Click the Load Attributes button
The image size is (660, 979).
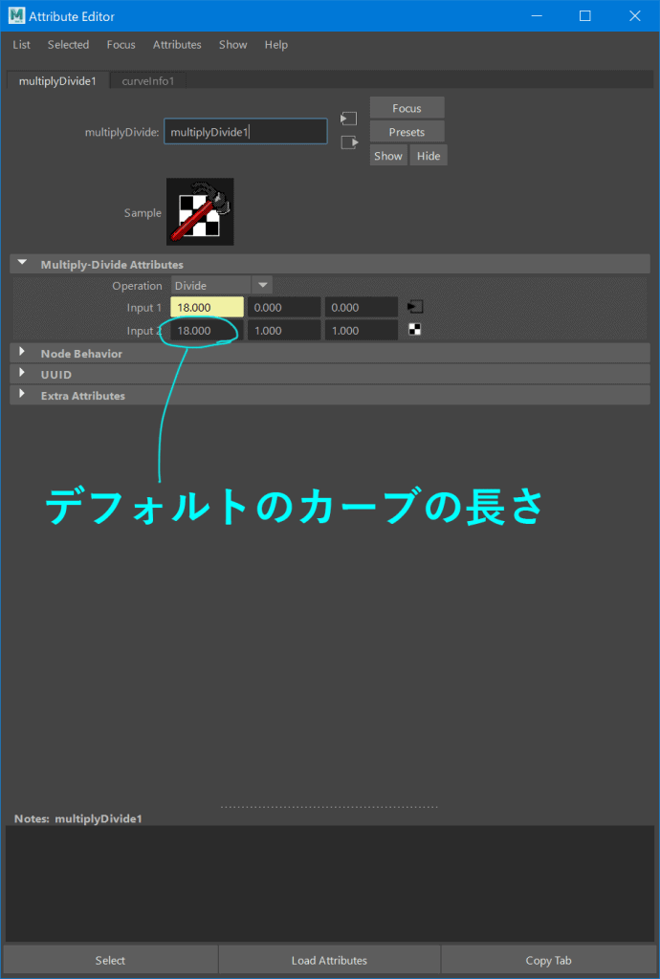pyautogui.click(x=330, y=960)
